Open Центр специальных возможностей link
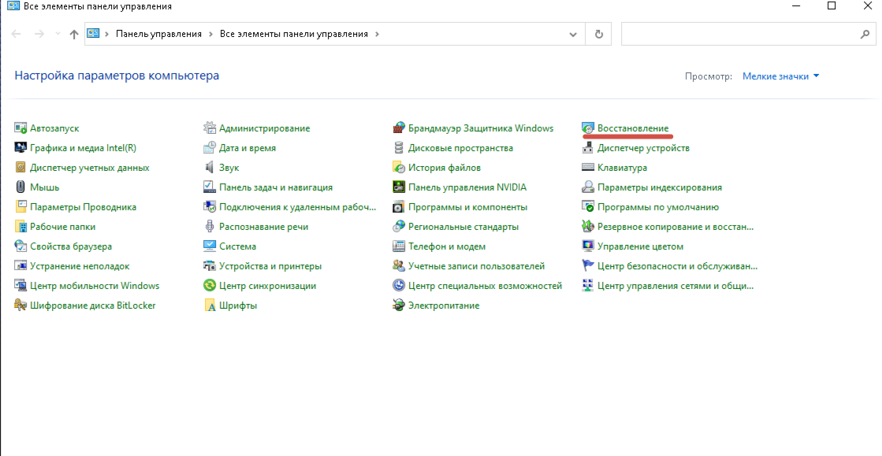The image size is (882, 456). pos(485,286)
